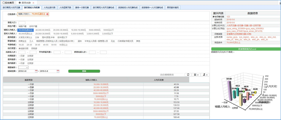Select the 自助游 travel type option
The height and width of the screenshot is (120, 281).
pos(34,48)
